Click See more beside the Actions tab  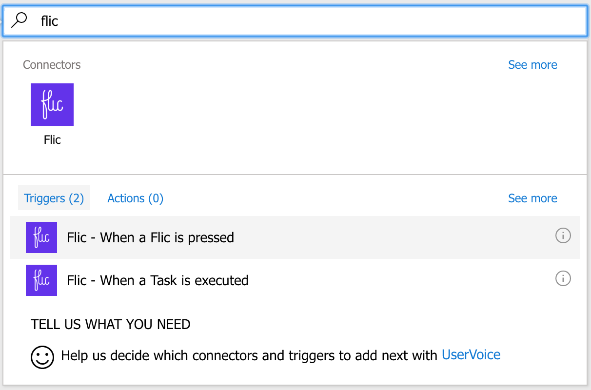pos(532,198)
